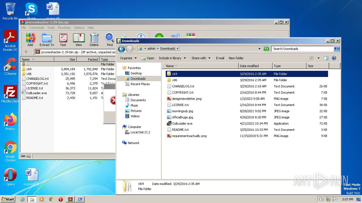Refresh the Downloads folder view
Viewport: 362px width, 203px height.
pyautogui.click(x=266, y=49)
